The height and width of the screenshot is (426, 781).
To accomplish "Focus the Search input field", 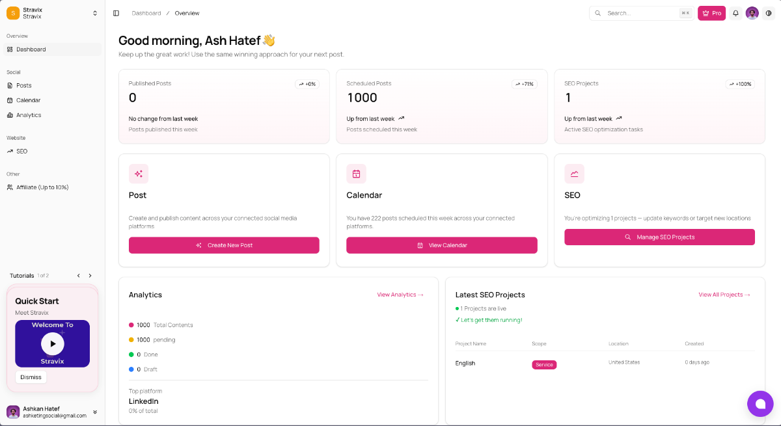I will (641, 13).
